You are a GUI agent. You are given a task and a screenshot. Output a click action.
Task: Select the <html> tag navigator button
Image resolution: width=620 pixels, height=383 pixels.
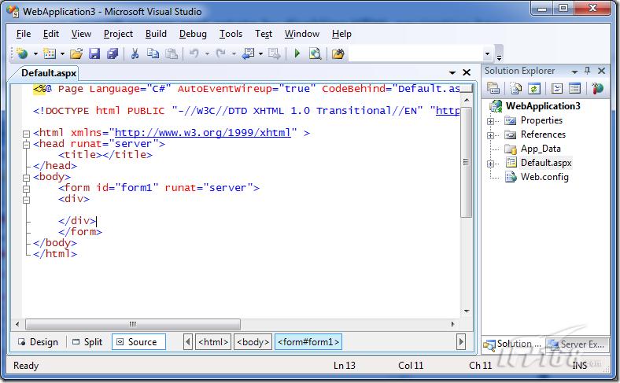(213, 342)
